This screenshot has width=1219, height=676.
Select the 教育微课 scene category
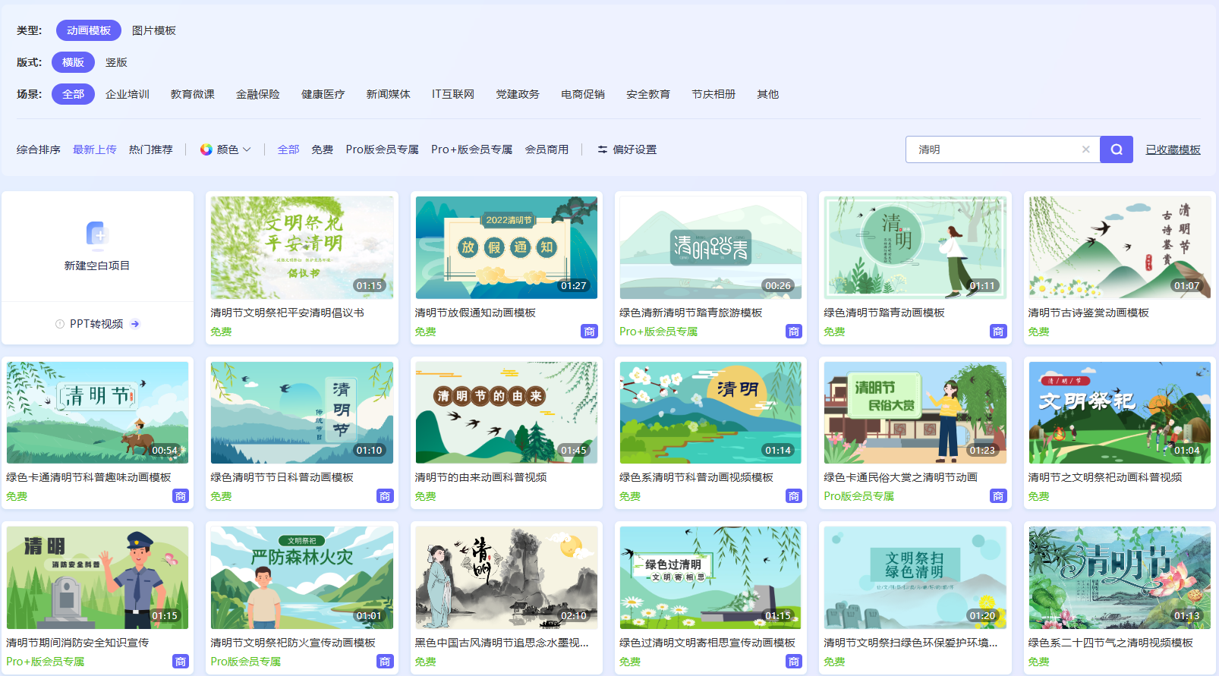click(x=193, y=94)
